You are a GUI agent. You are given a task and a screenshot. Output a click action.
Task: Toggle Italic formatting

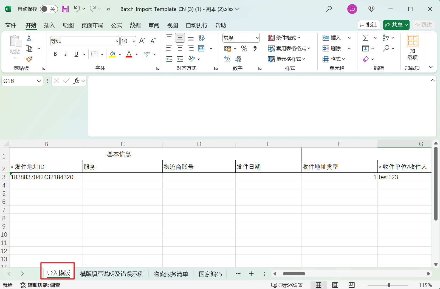point(66,54)
